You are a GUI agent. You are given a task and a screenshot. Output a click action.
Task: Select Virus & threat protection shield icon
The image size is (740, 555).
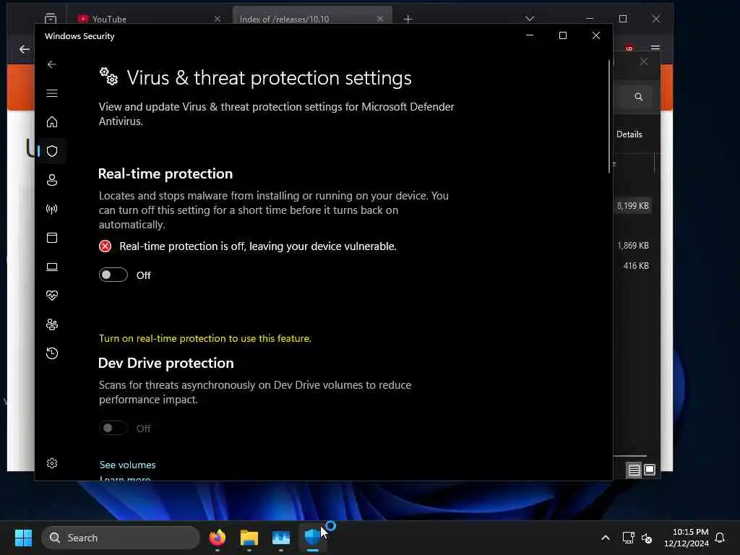(52, 151)
